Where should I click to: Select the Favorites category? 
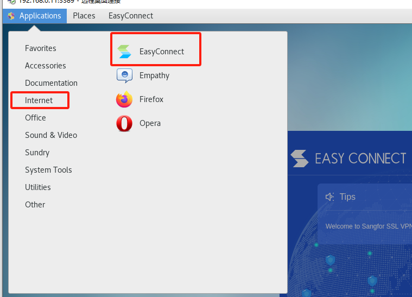(41, 48)
